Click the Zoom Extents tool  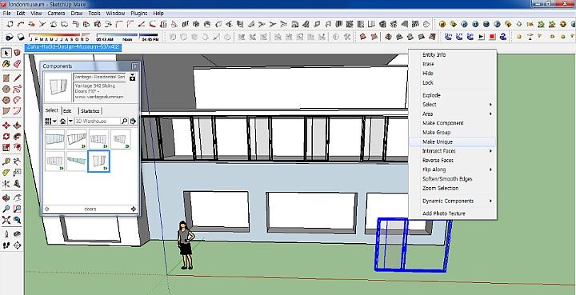[6, 220]
